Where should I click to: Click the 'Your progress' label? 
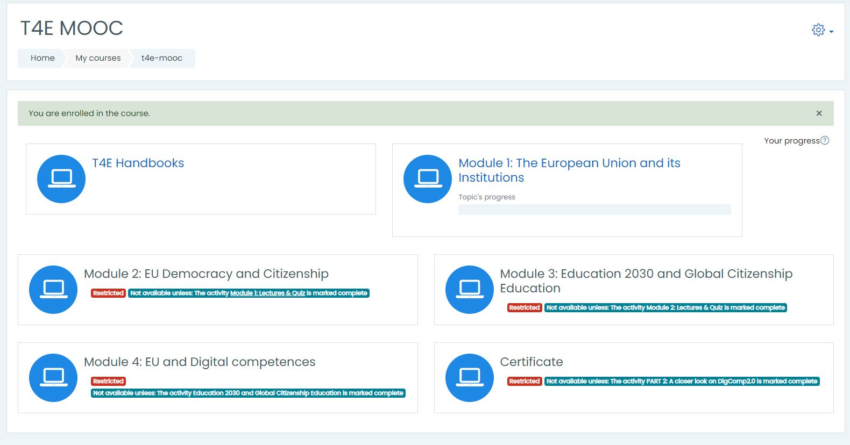[792, 141]
